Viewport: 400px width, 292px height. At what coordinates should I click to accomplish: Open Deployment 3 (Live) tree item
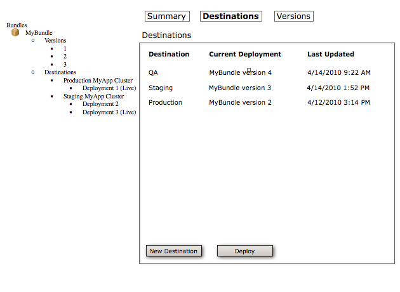109,112
